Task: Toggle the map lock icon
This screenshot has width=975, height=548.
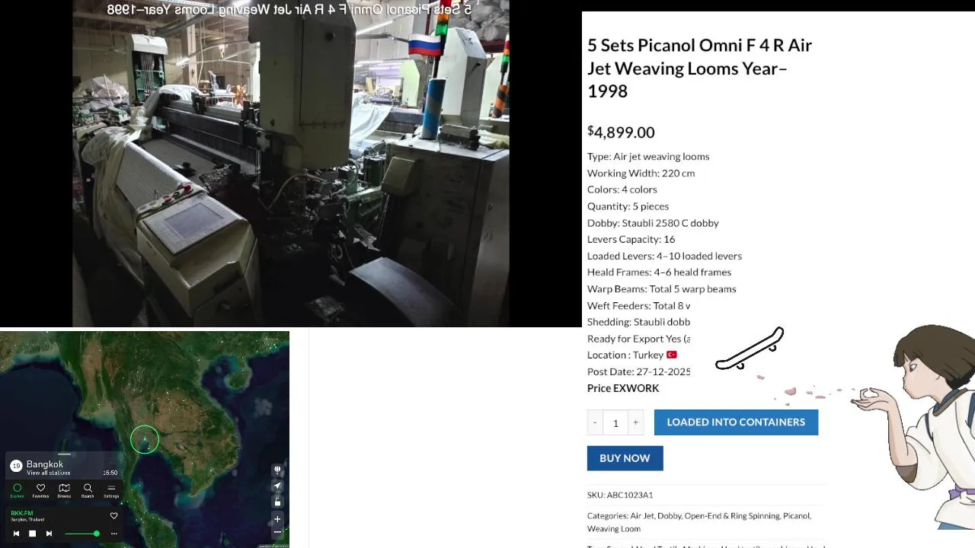Action: pyautogui.click(x=277, y=502)
